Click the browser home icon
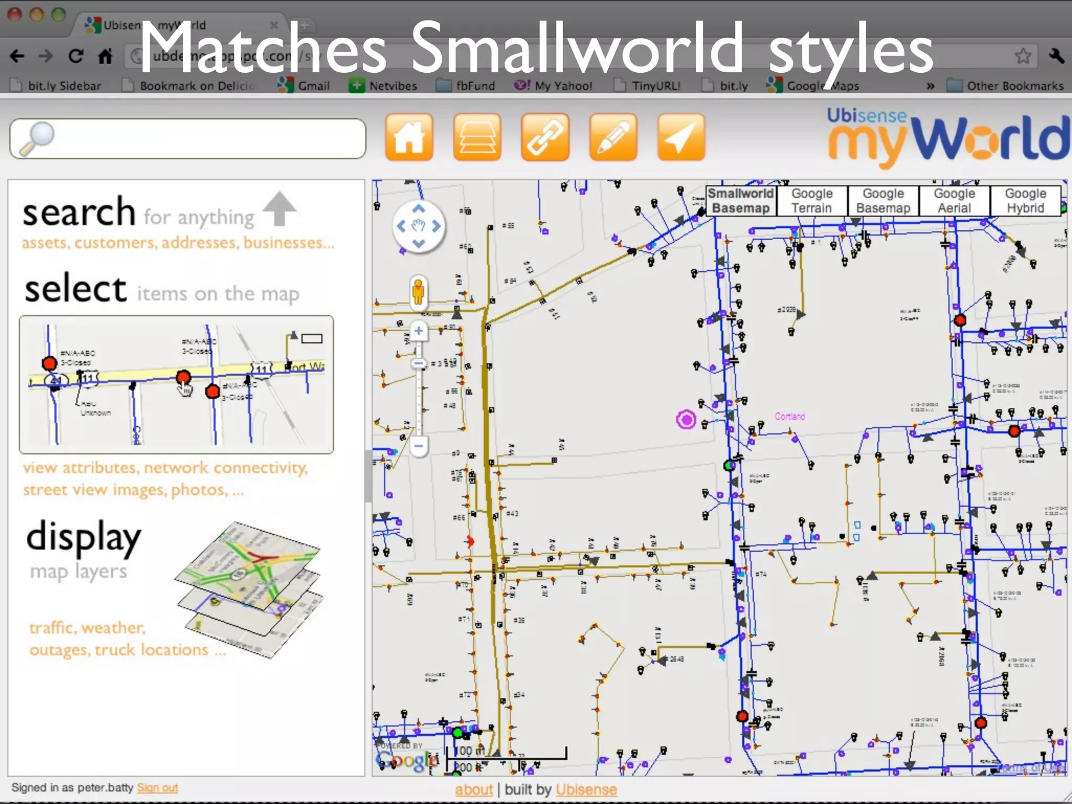 105,55
